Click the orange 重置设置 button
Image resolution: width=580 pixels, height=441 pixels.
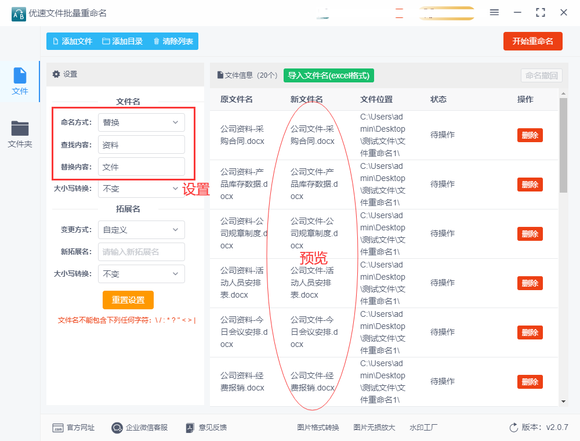pos(128,299)
